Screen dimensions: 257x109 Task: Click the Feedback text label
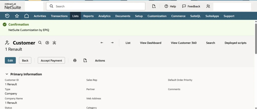coord(194,6)
